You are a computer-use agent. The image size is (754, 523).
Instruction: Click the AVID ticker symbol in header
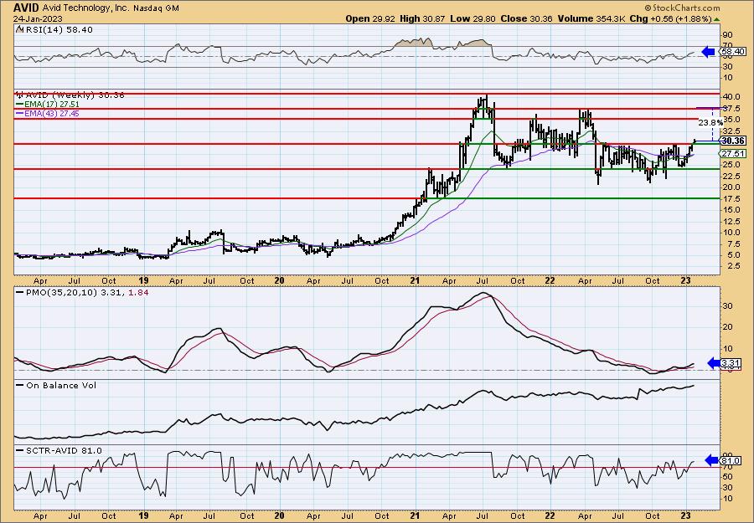tap(24, 8)
